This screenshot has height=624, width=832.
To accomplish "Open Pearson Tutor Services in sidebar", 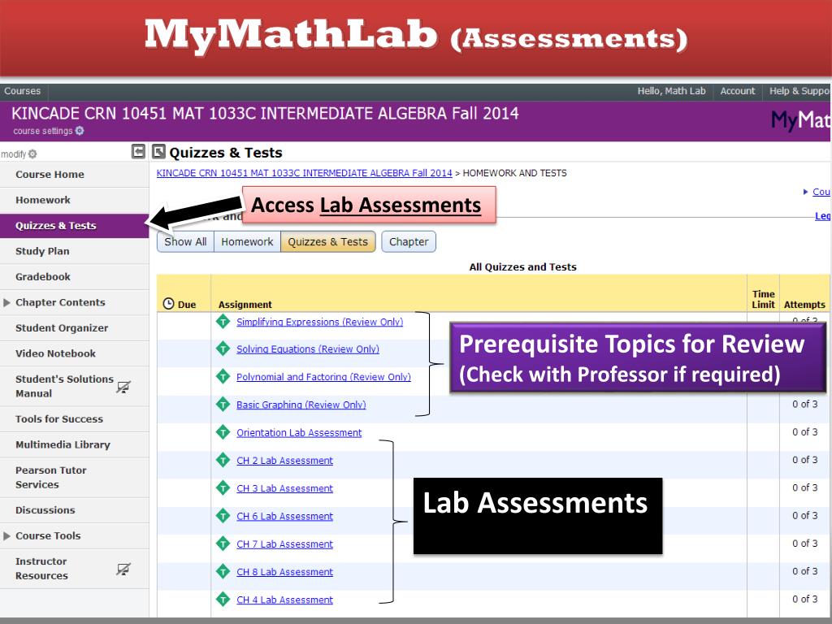I will (x=74, y=477).
